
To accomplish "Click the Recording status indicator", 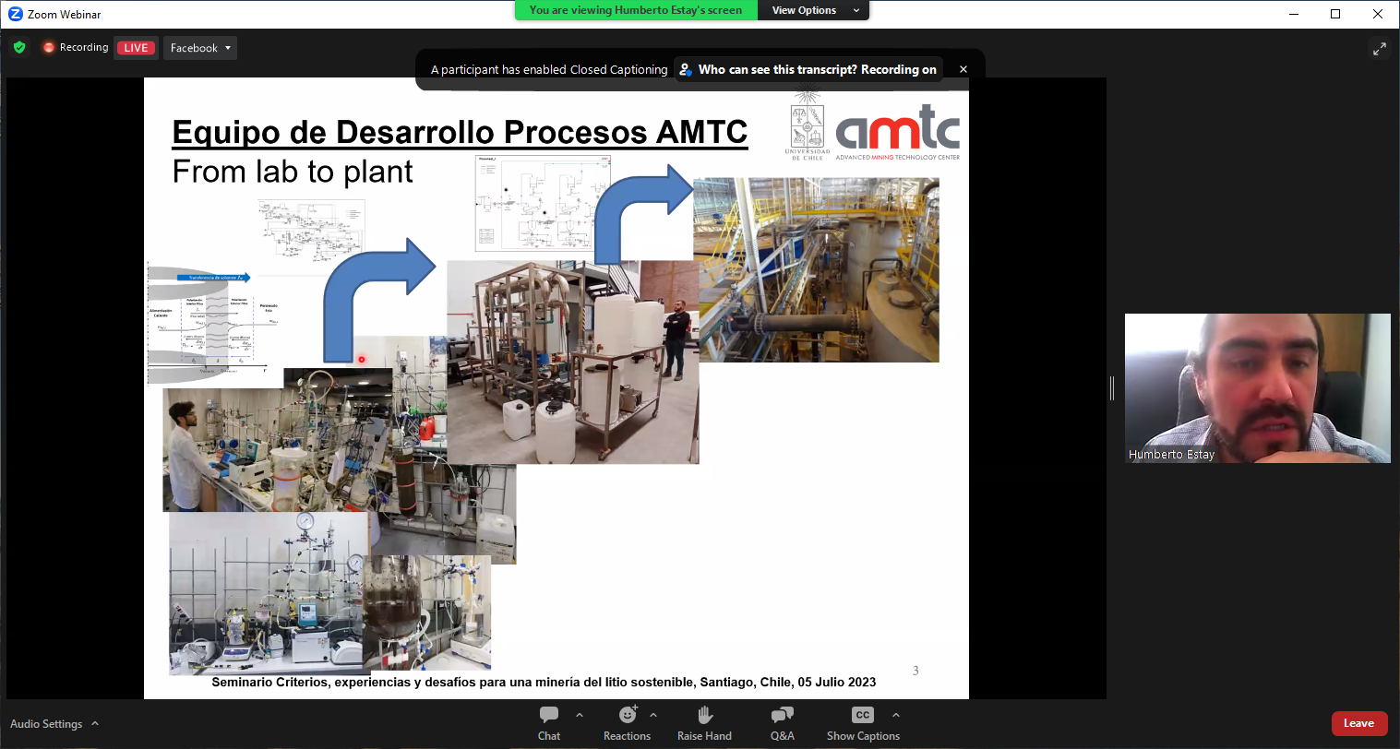I will coord(76,47).
